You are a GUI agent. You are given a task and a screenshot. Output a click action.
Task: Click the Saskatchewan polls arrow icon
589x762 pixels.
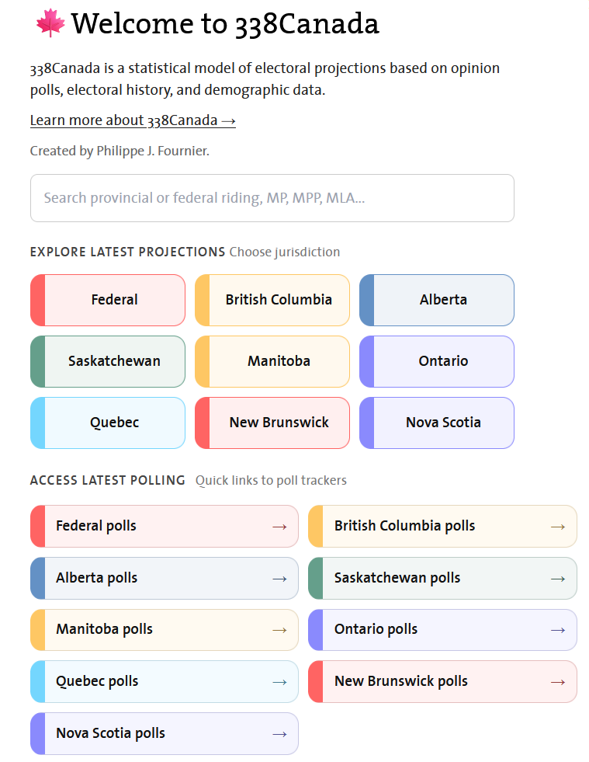click(x=558, y=579)
